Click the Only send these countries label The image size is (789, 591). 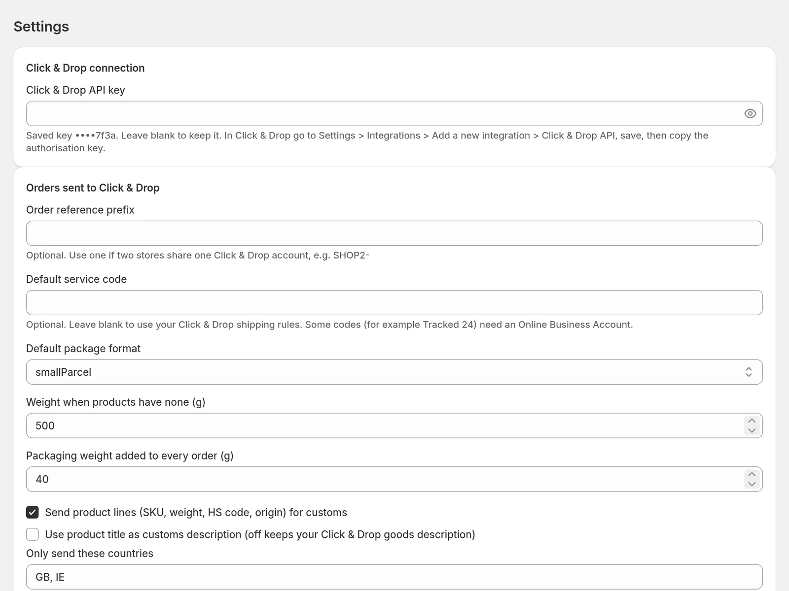pos(90,554)
